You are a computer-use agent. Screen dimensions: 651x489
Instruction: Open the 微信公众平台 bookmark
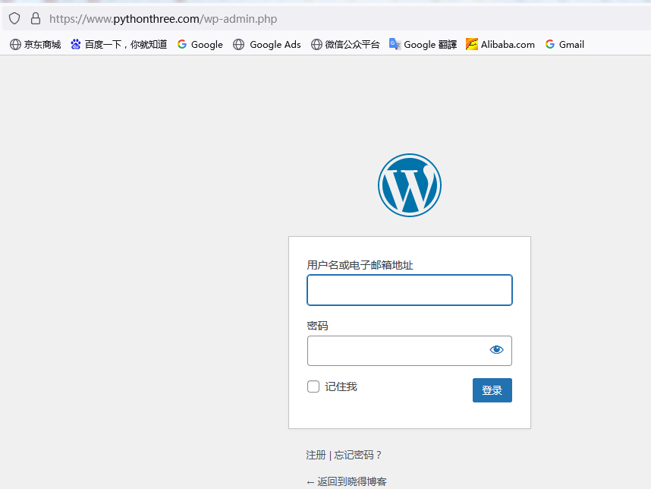click(x=345, y=45)
